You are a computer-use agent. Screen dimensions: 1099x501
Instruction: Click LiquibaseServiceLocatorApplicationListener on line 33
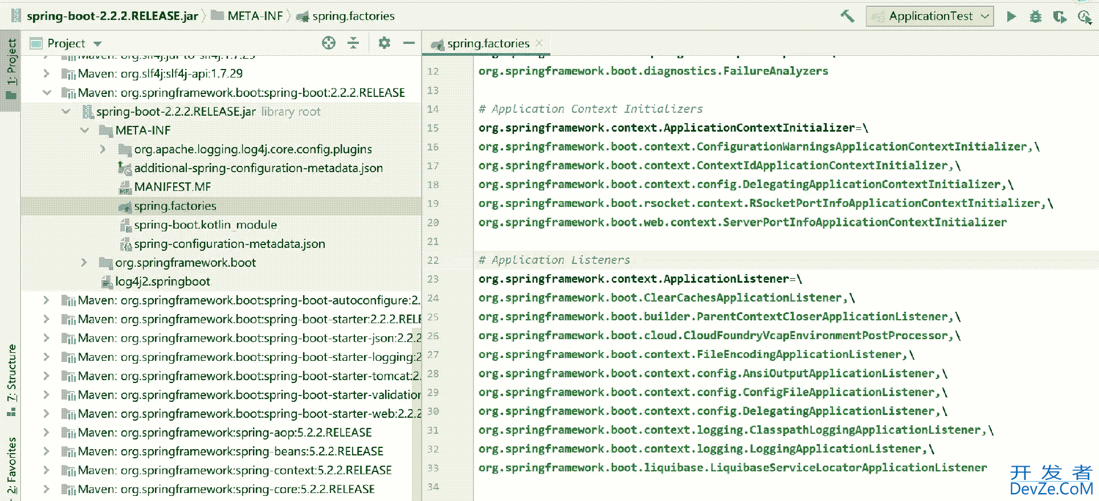click(848, 468)
